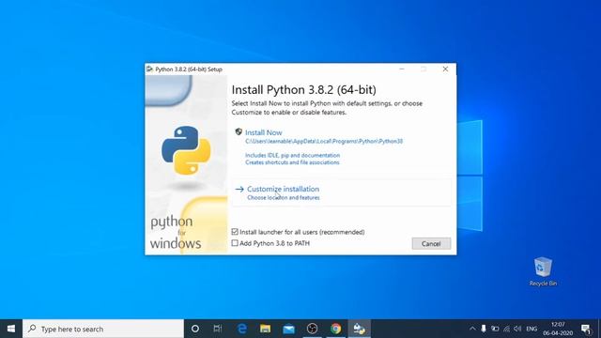Click 'Includes IDLE, pip and documentation' text
The height and width of the screenshot is (338, 601).
(292, 155)
